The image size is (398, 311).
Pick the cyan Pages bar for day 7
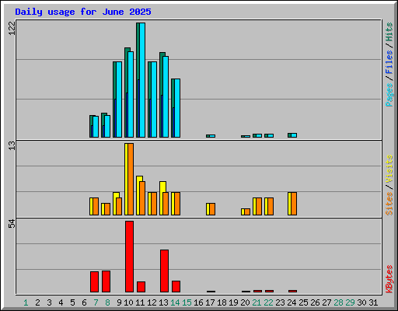click(x=96, y=127)
